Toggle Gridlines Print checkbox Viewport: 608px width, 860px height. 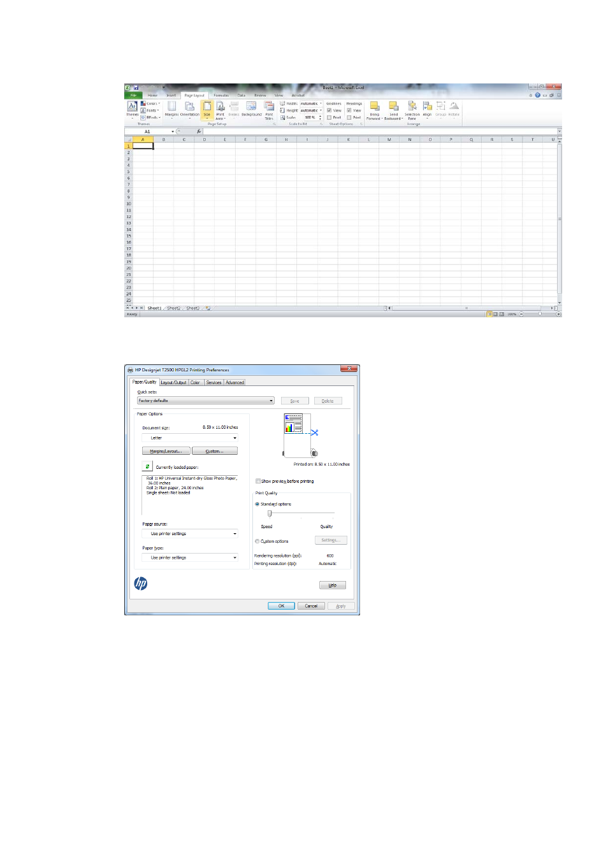tap(329, 117)
